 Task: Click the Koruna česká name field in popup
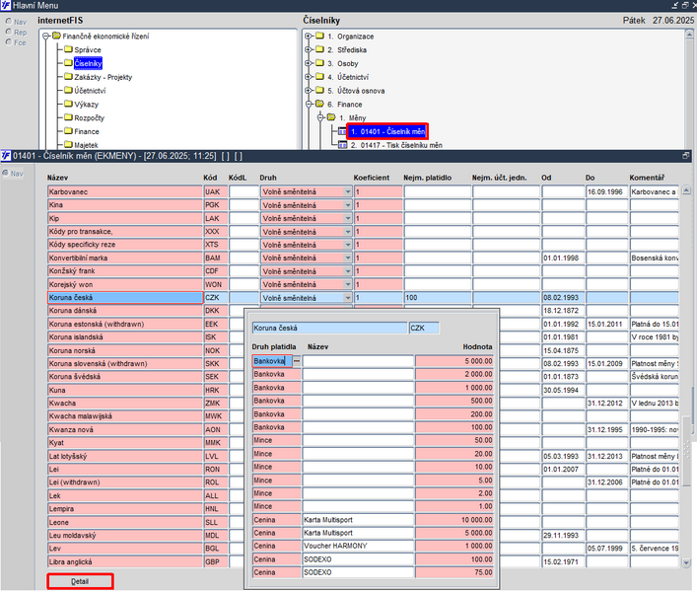click(x=329, y=328)
